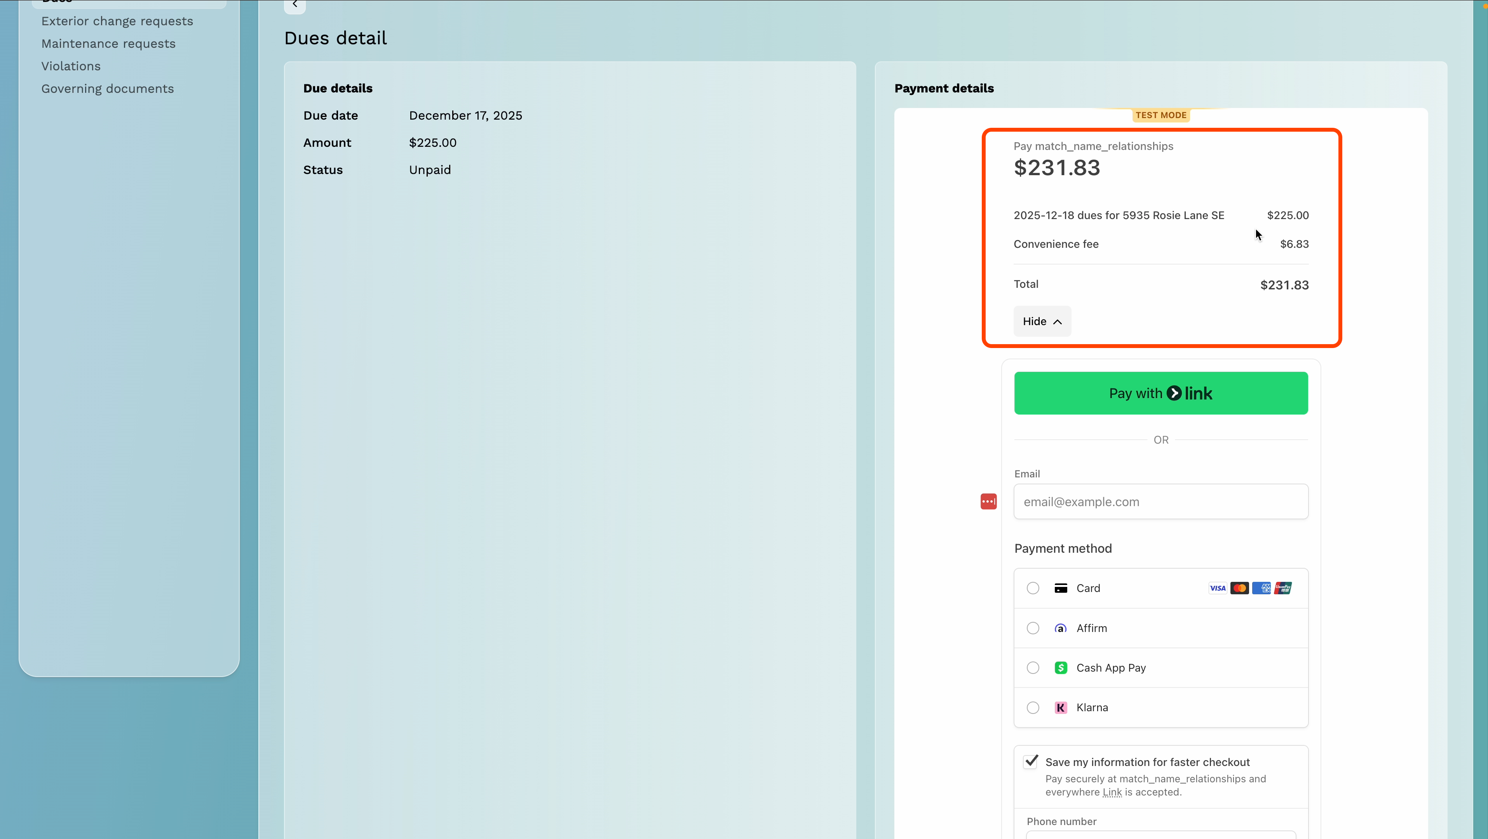
Task: Click the Convenience fee line item
Action: 1161,244
